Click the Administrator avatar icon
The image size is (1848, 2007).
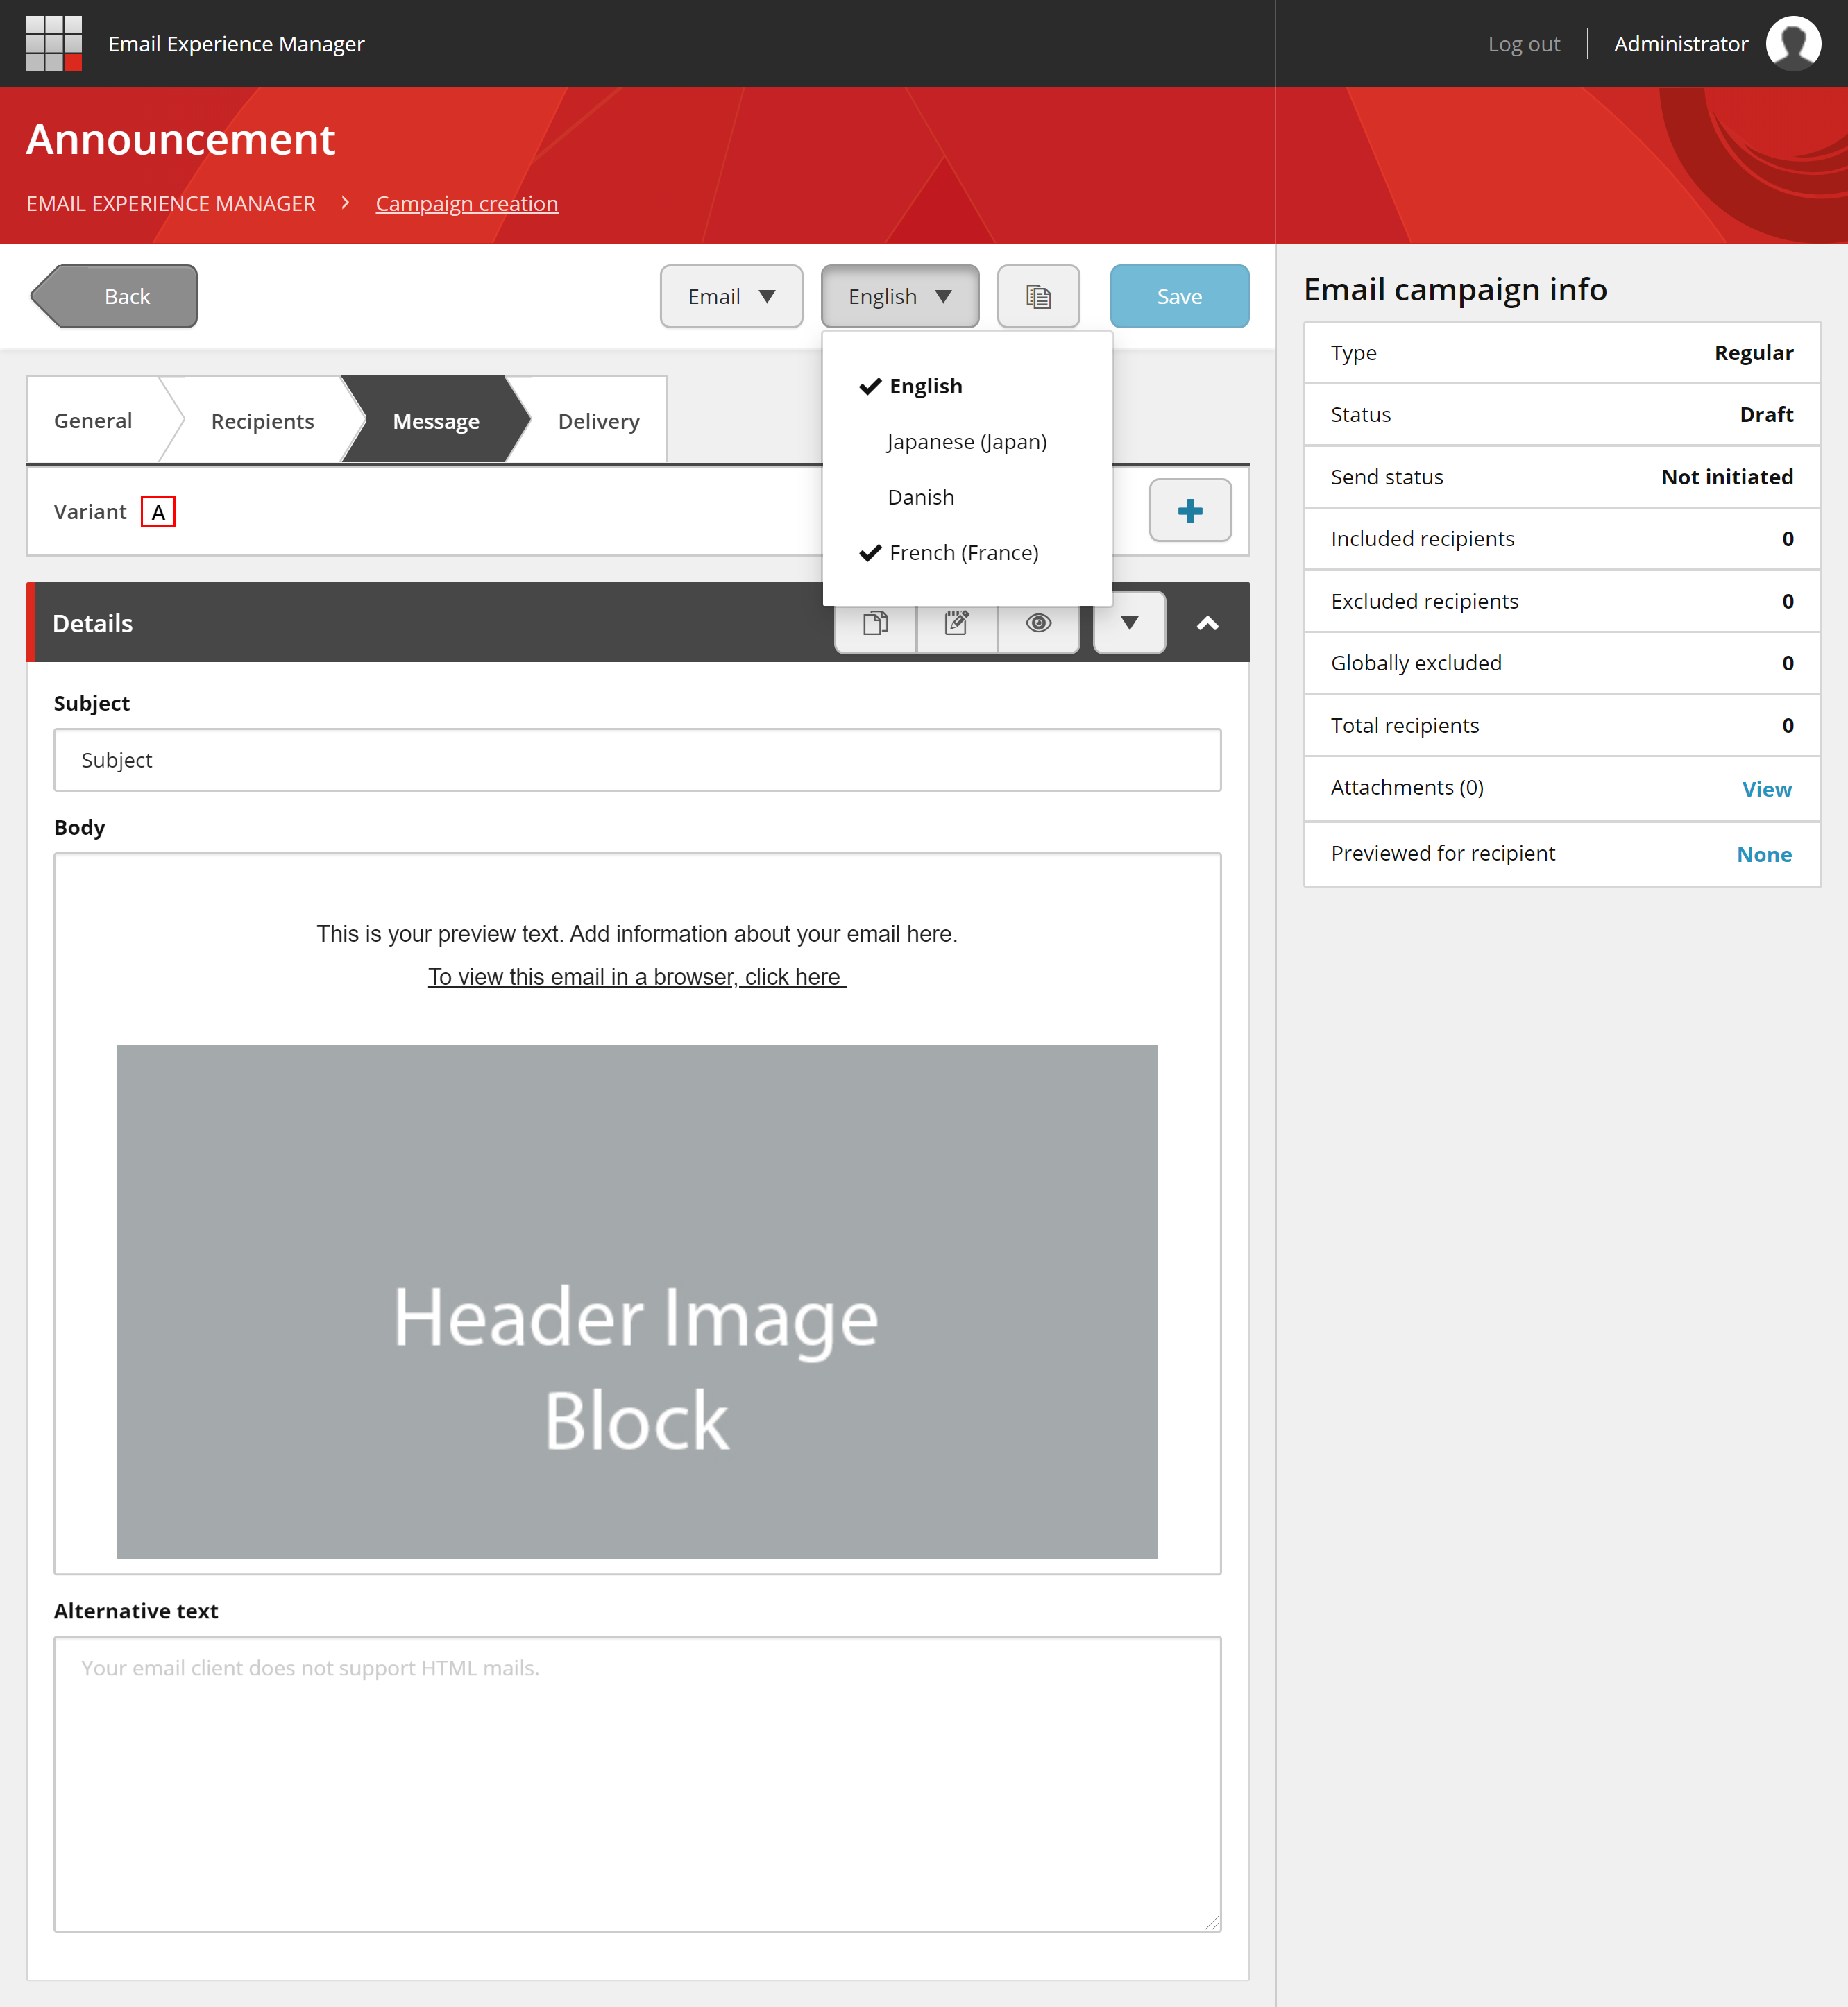click(1793, 43)
